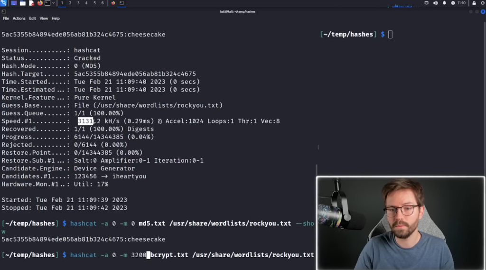Focus the Firefox window in taskbar
The width and height of the screenshot is (486, 270).
[x=113, y=3]
